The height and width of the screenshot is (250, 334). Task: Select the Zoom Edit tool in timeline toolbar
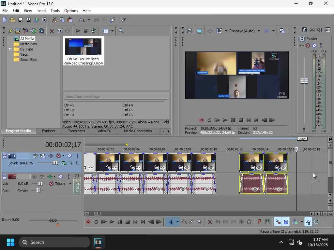click(199, 222)
